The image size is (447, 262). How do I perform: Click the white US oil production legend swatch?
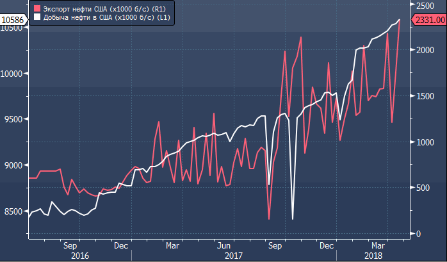pyautogui.click(x=37, y=18)
